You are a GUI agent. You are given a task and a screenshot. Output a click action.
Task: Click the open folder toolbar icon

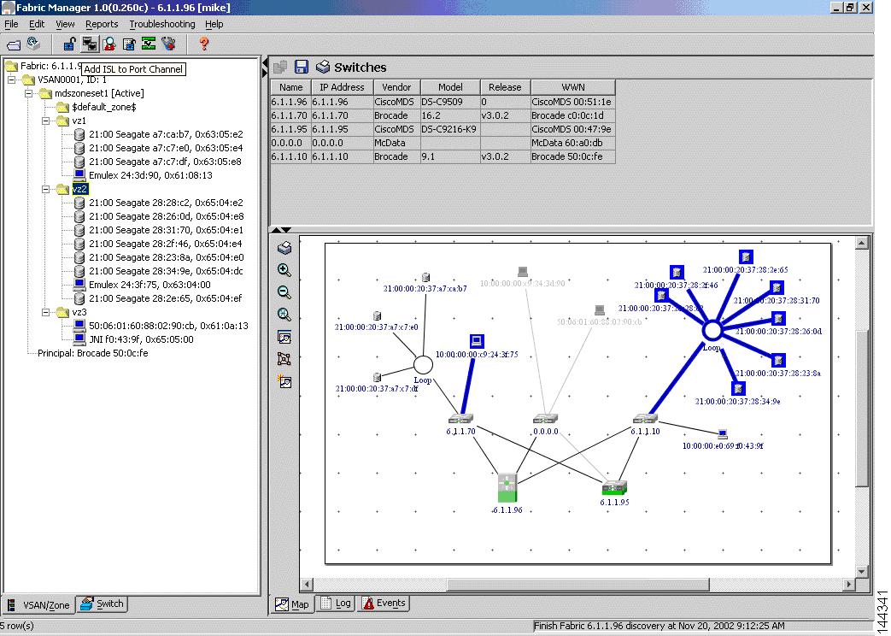(x=14, y=44)
